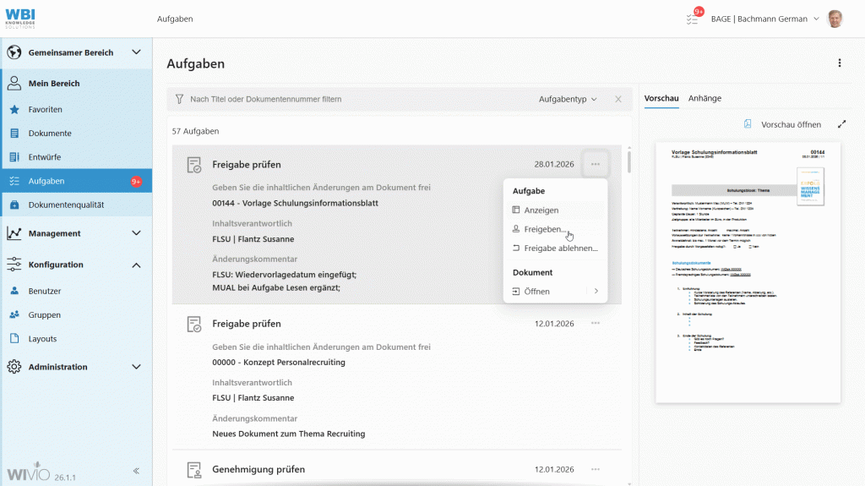Expand the Management section chevron
The height and width of the screenshot is (486, 865).
click(x=136, y=233)
